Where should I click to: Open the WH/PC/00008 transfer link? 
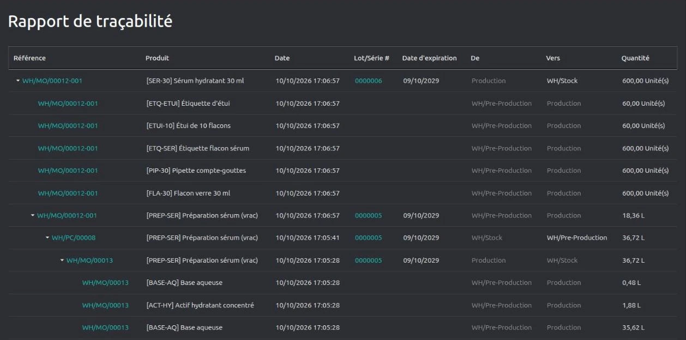[x=74, y=238]
